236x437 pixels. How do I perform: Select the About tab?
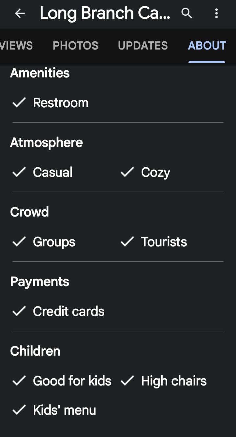(207, 46)
